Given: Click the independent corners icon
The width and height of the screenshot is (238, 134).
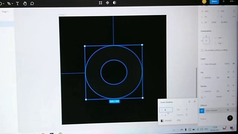Looking at the screenshot, I should [x=234, y=17].
